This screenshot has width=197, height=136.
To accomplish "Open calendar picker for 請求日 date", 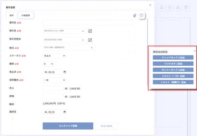I will click(65, 112).
